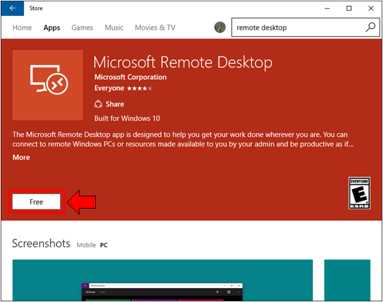
Task: Click the ESRB Everyone rating badge
Action: (x=359, y=193)
